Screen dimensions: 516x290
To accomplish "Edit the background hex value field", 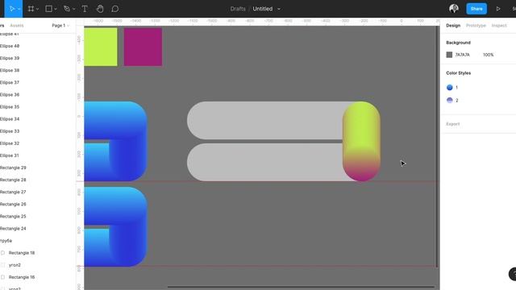I will [x=462, y=55].
